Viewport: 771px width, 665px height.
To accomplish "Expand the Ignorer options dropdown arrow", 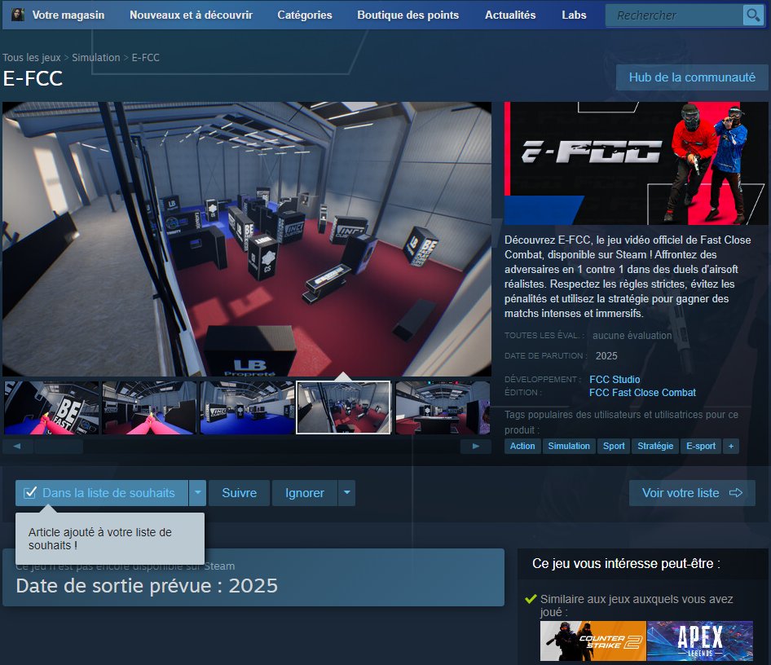I will pos(346,493).
